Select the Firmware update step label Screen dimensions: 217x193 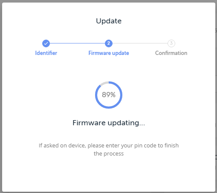(x=109, y=53)
